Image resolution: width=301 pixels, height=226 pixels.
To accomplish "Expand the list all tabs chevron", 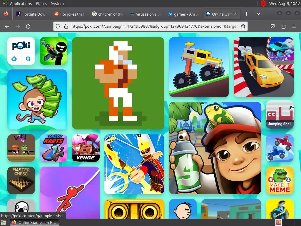I will coord(258,14).
